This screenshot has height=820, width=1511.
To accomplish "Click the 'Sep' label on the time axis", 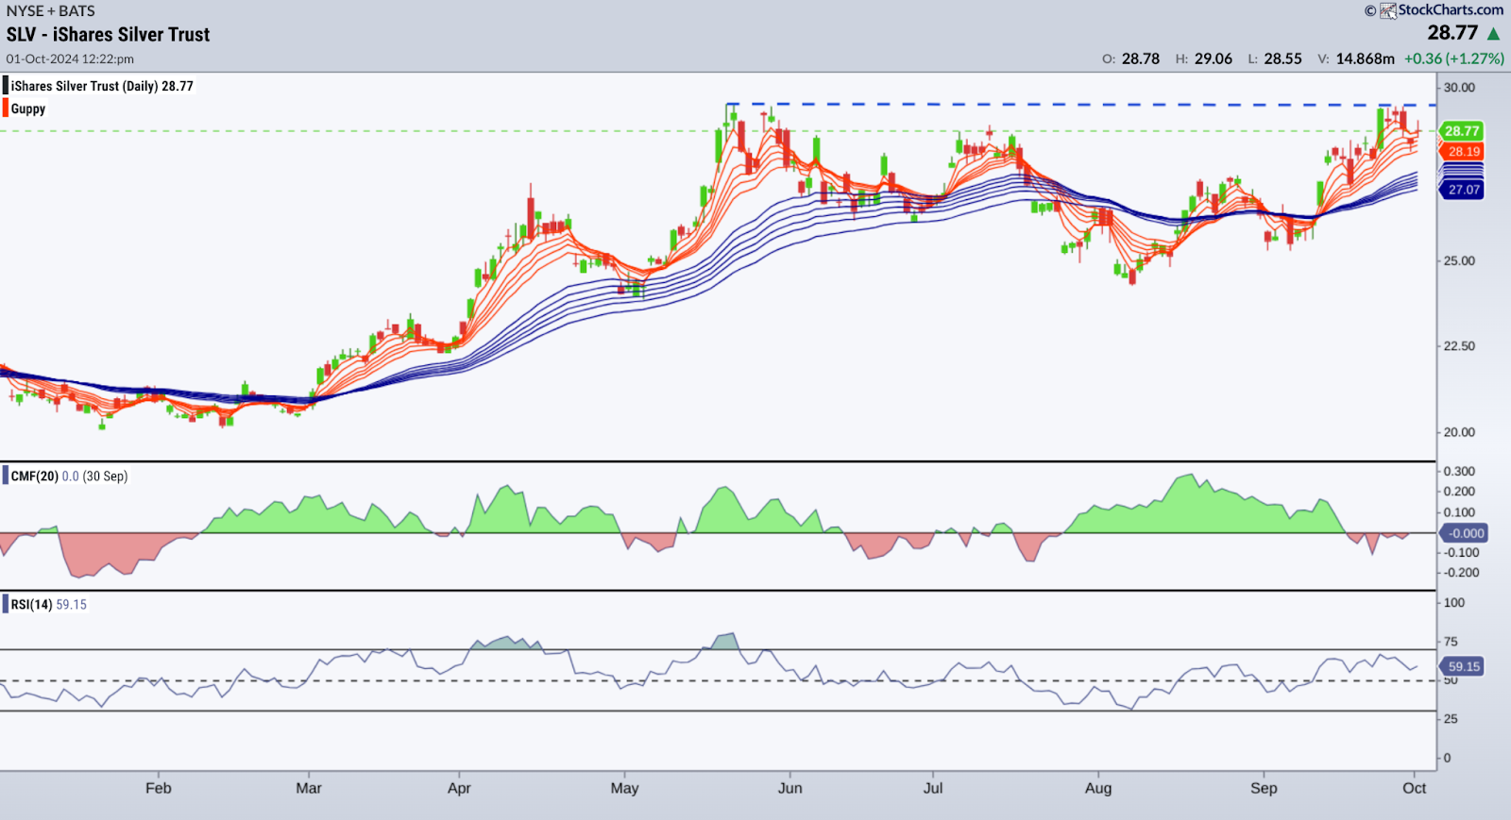I will pyautogui.click(x=1264, y=788).
